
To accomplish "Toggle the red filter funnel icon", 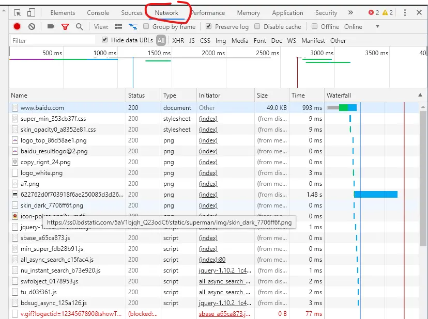I will click(65, 27).
